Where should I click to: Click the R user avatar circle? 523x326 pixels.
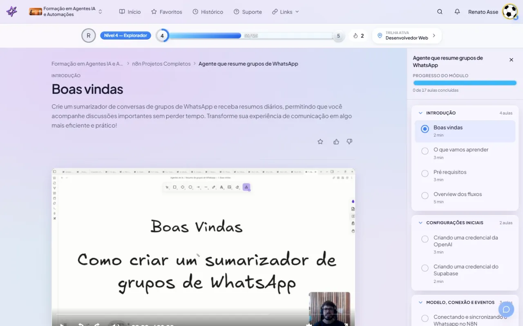point(89,35)
